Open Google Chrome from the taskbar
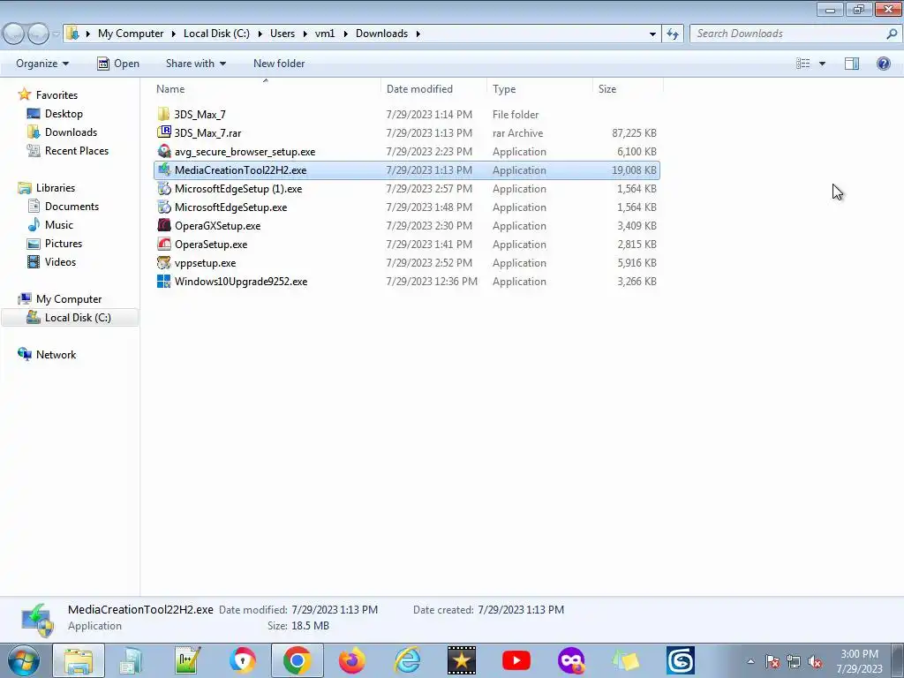Viewport: 904px width, 678px height. pos(297,660)
